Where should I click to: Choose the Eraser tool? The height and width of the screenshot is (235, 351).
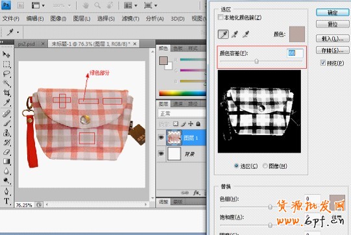click(x=6, y=152)
